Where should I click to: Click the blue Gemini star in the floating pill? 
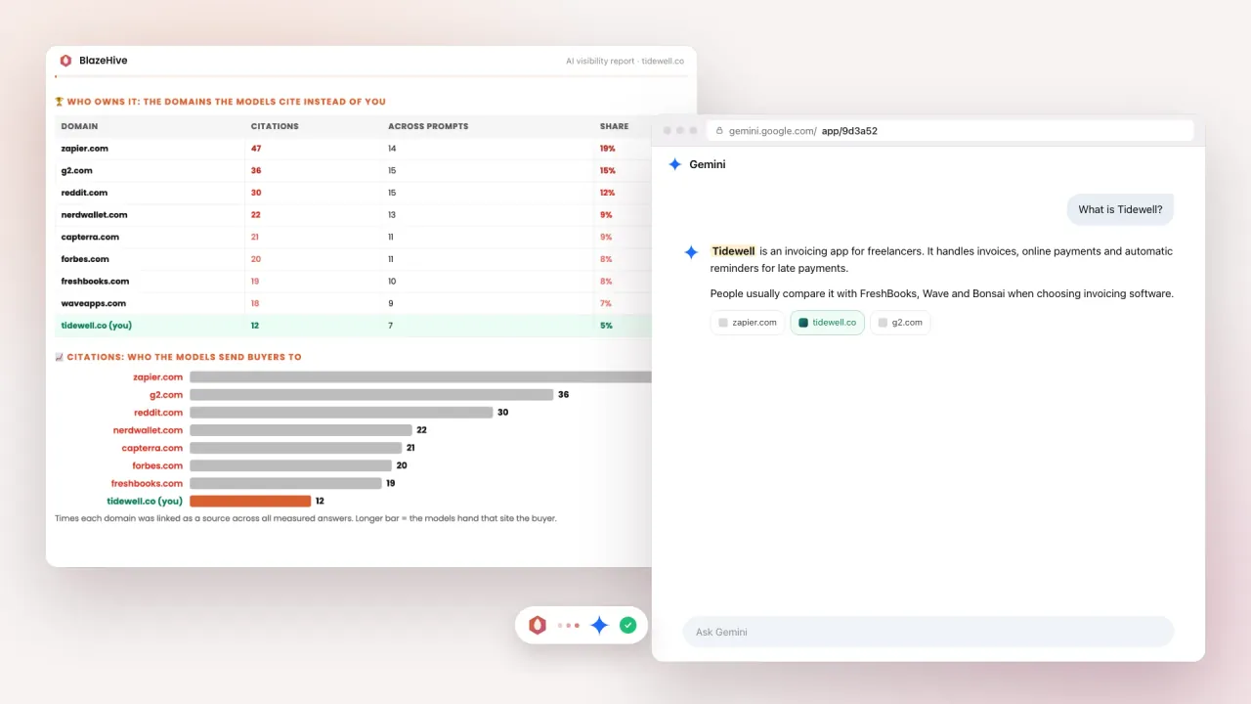coord(599,625)
